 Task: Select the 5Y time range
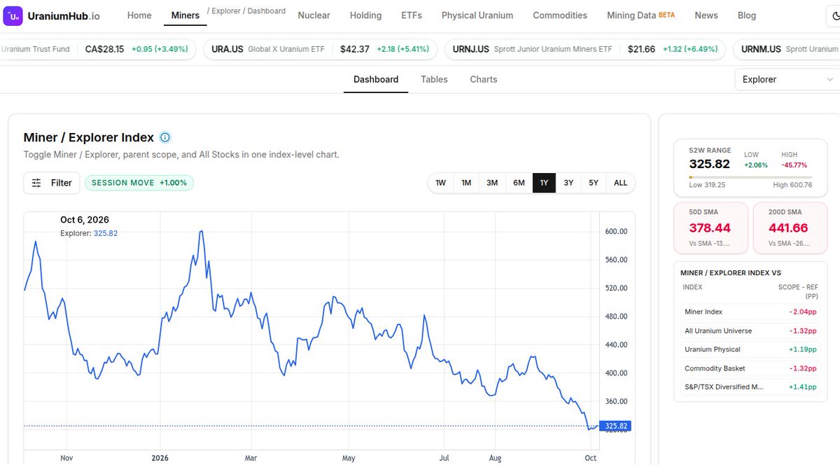[594, 183]
